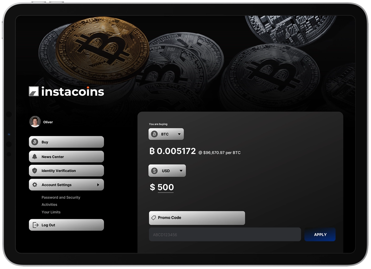Click the APPLY promo button
The height and width of the screenshot is (269, 371).
pyautogui.click(x=320, y=235)
